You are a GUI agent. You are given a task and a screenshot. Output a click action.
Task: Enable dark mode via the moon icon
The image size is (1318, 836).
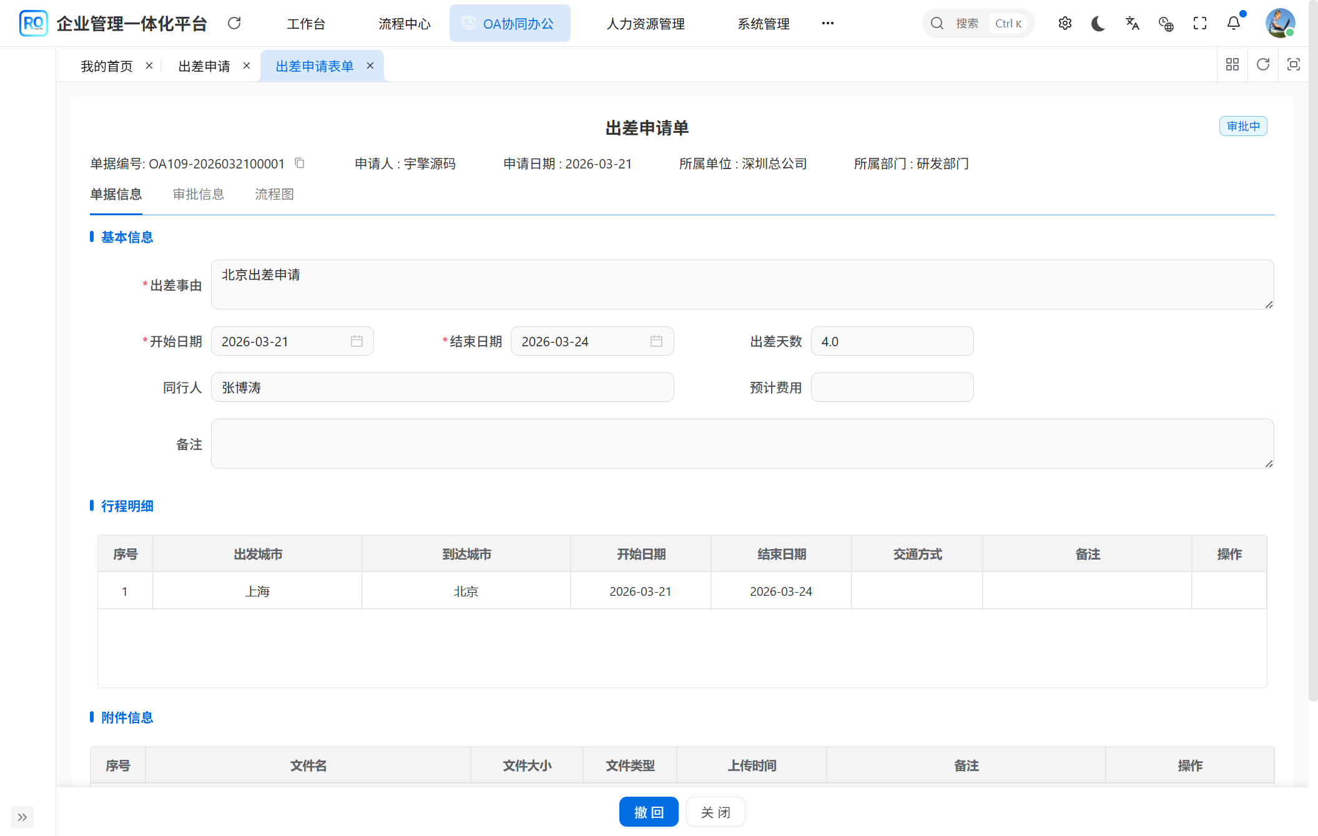click(1098, 23)
